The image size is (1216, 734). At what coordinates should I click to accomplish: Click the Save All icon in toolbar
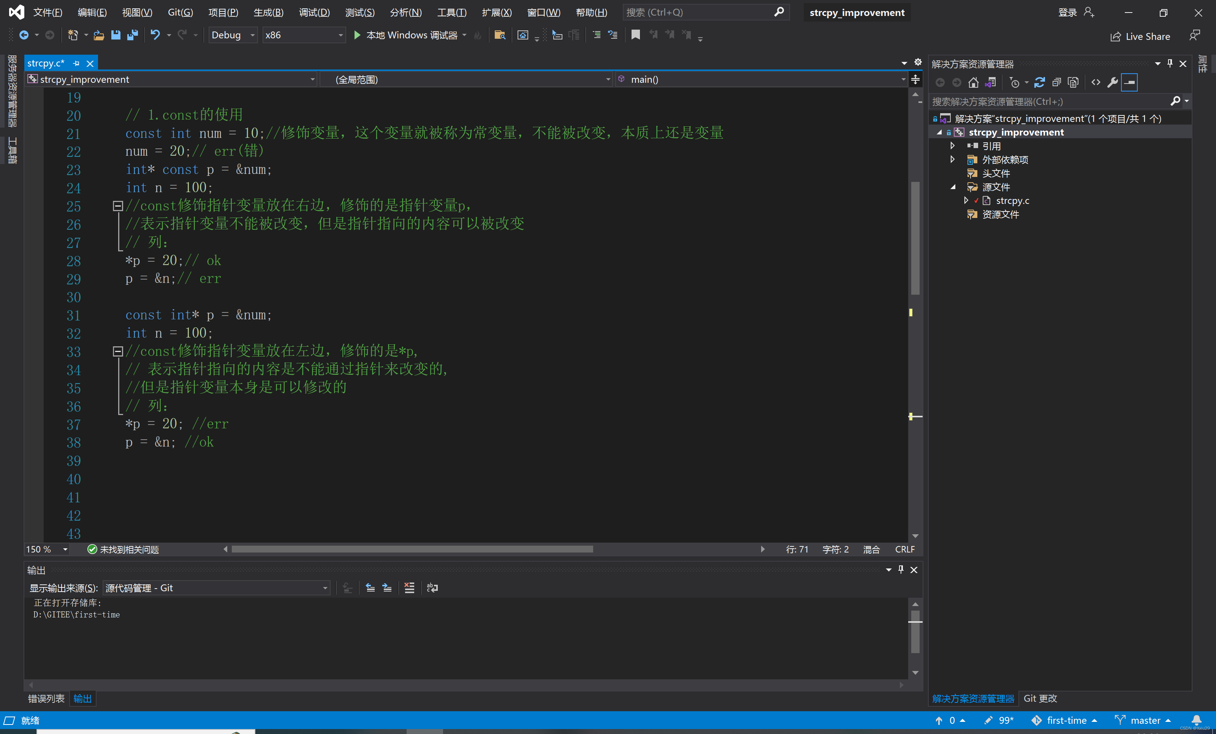(132, 35)
